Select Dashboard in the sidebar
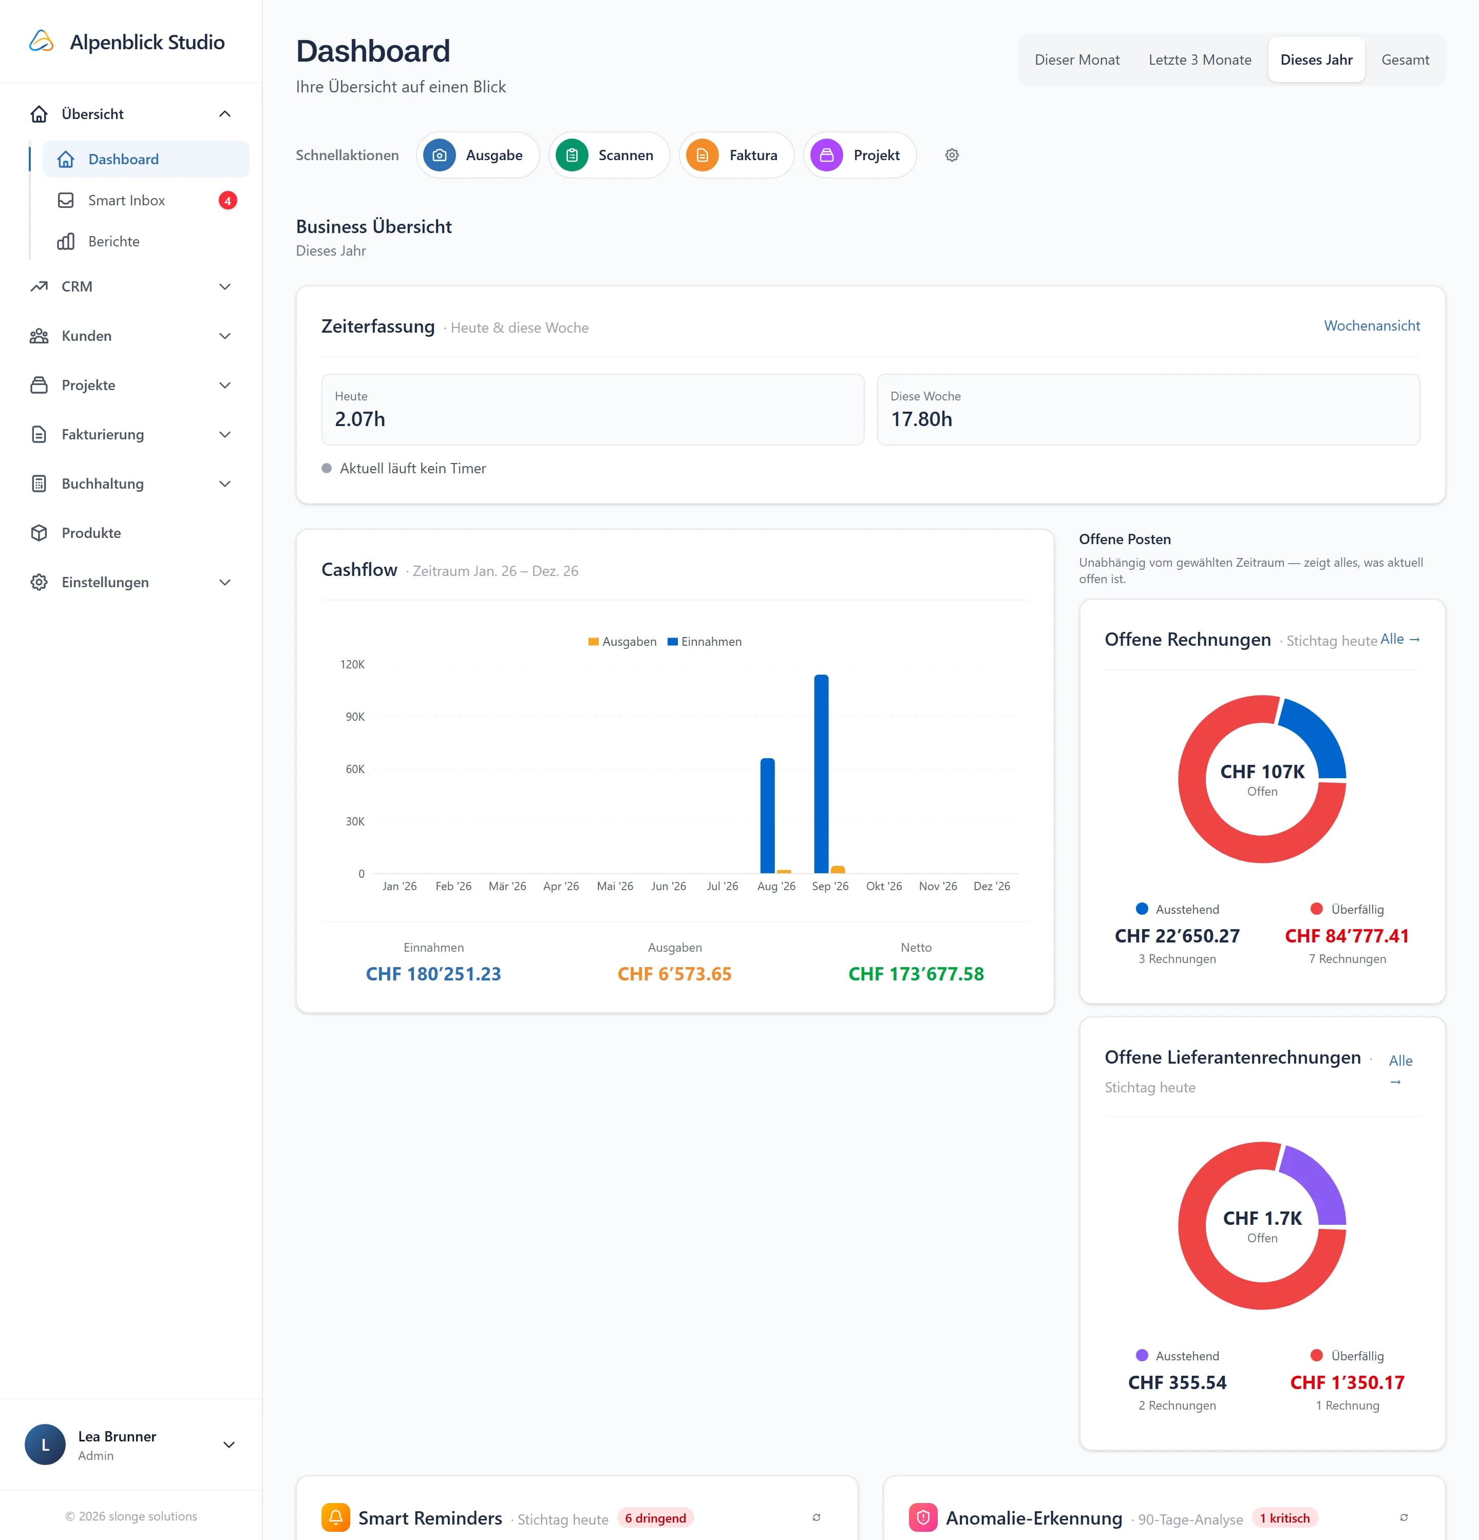Screen dimensions: 1479x1540 pos(146,160)
